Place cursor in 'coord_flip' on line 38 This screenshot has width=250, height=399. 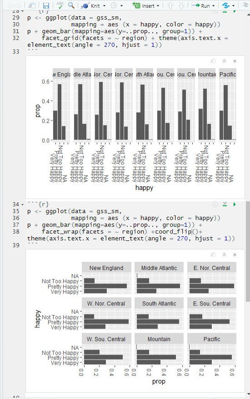click(x=173, y=232)
